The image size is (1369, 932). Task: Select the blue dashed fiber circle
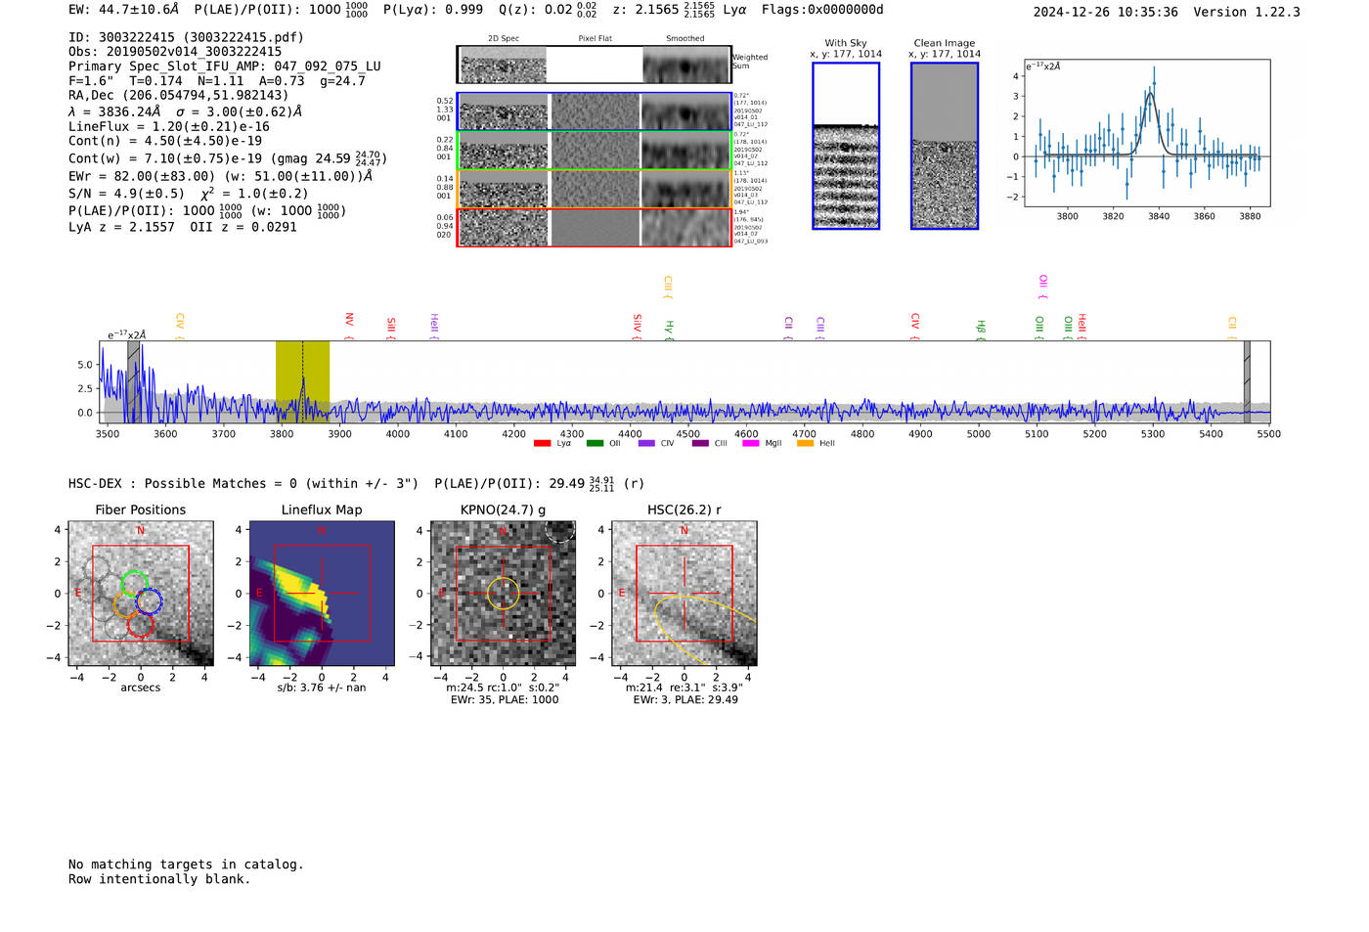point(149,601)
